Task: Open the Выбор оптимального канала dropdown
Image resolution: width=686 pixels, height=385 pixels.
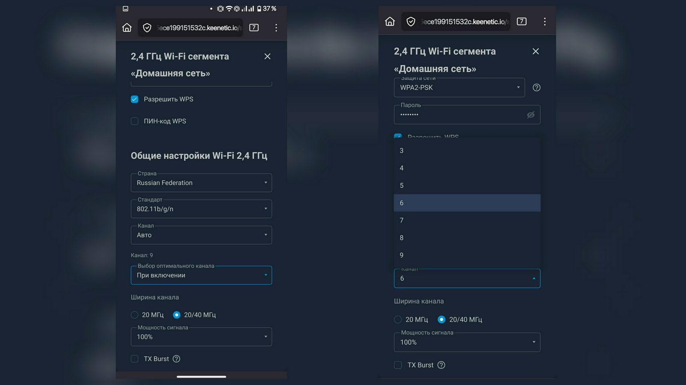Action: 201,275
